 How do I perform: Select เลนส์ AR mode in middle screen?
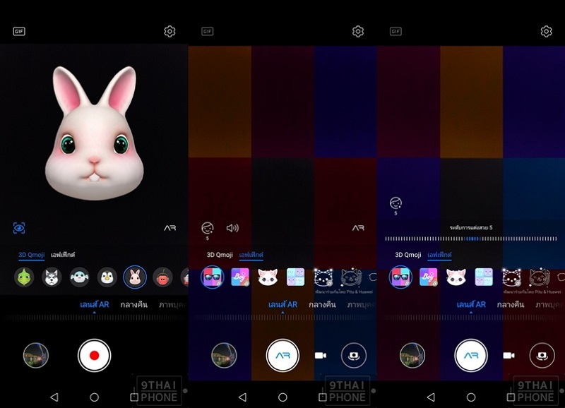283,305
